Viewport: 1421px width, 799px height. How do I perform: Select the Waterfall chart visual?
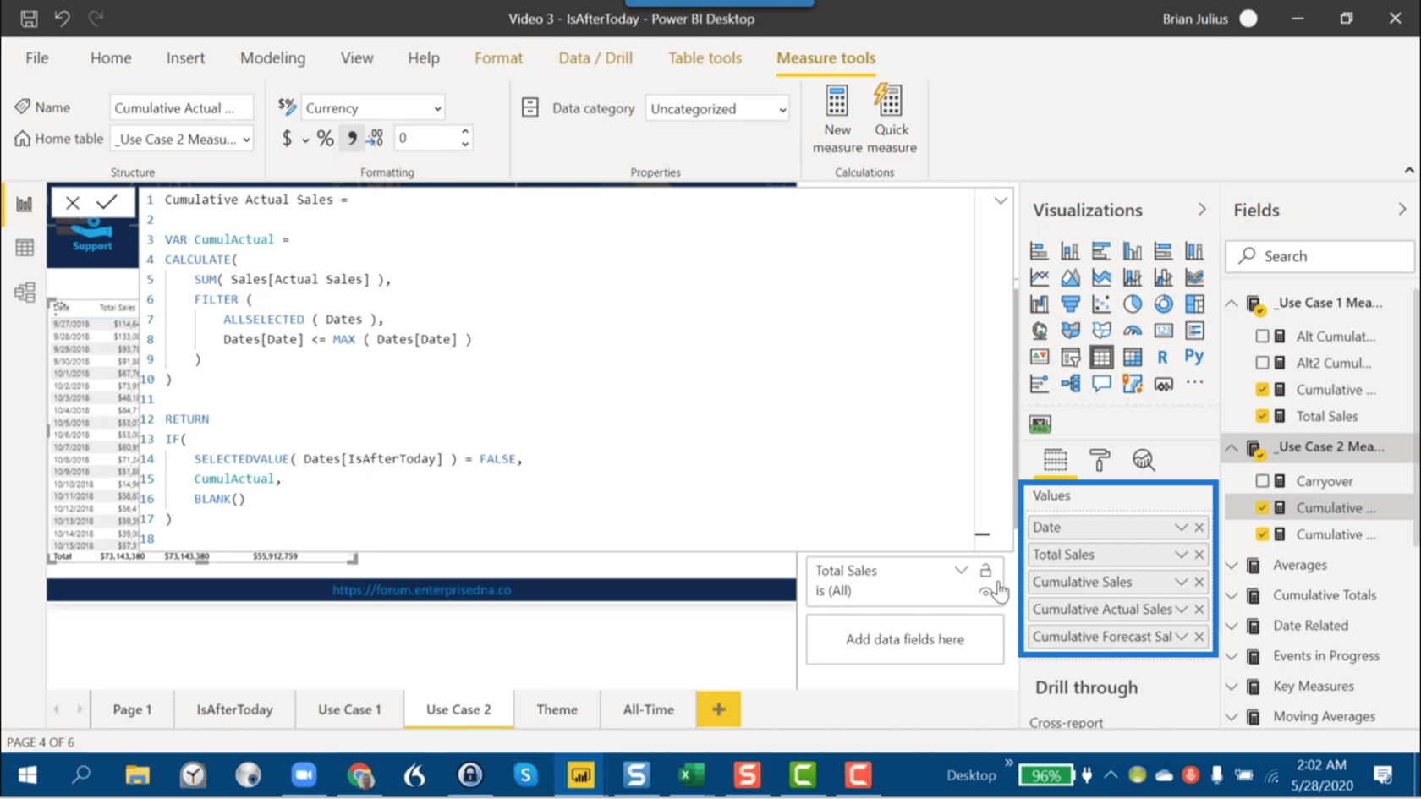(1040, 304)
